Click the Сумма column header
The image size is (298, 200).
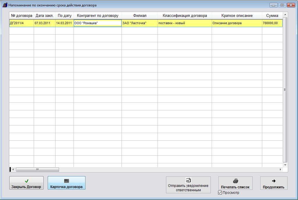[x=272, y=15]
